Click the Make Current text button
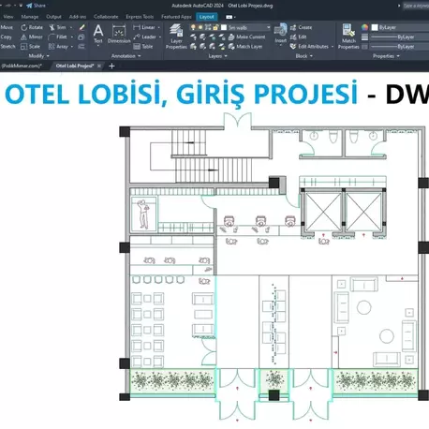This screenshot has height=429, width=429. click(x=251, y=37)
